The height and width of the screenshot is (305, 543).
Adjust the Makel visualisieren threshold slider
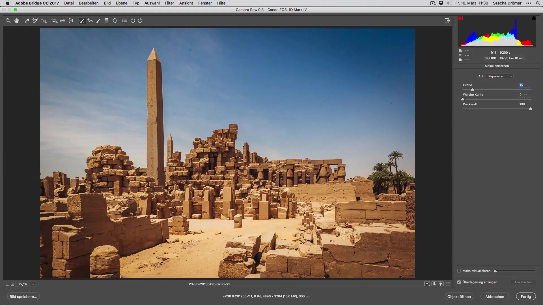click(495, 271)
